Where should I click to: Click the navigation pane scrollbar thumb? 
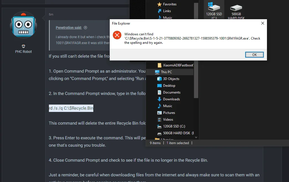(x=196, y=50)
